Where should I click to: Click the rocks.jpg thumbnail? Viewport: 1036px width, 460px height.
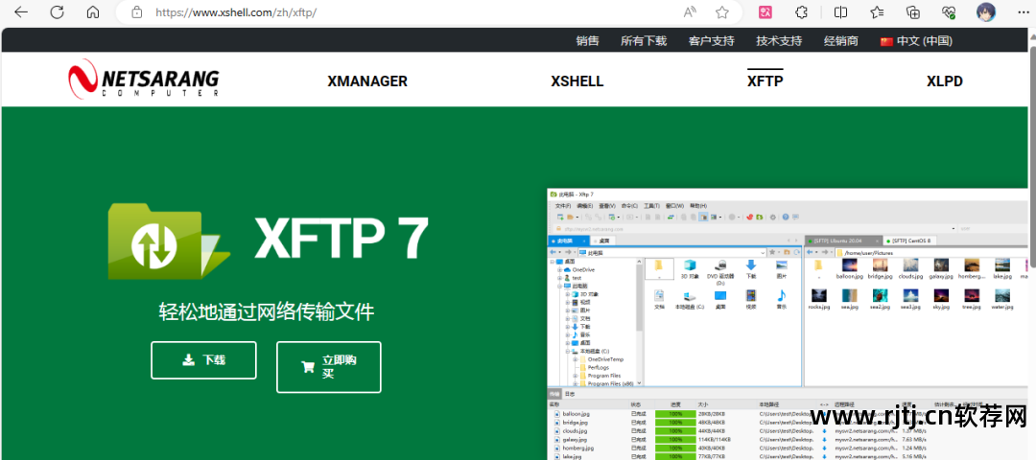click(x=818, y=298)
